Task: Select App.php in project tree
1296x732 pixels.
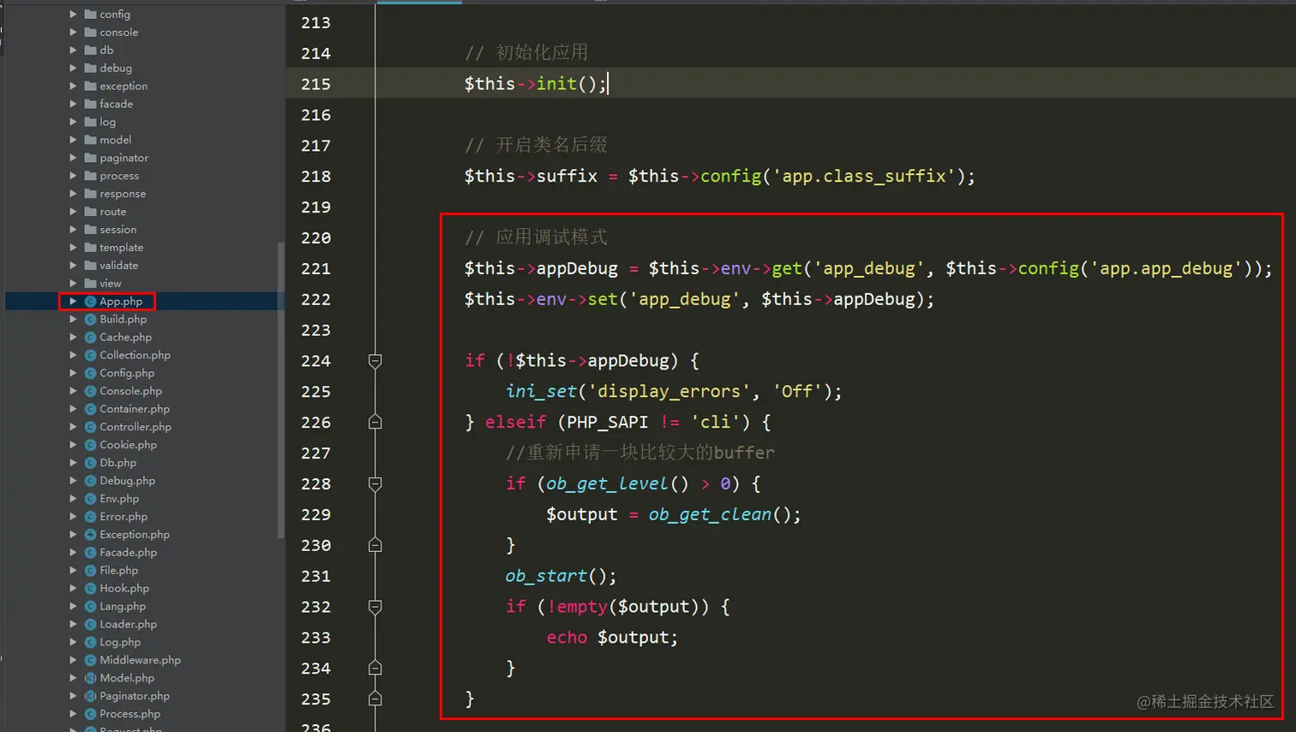Action: click(120, 302)
